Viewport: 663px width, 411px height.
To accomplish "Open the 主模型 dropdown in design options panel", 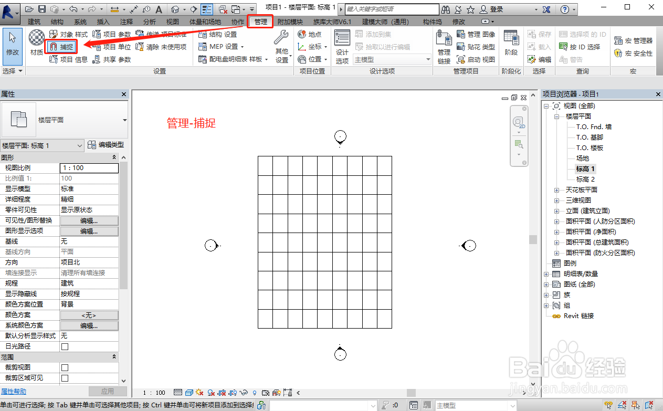I will coord(392,59).
